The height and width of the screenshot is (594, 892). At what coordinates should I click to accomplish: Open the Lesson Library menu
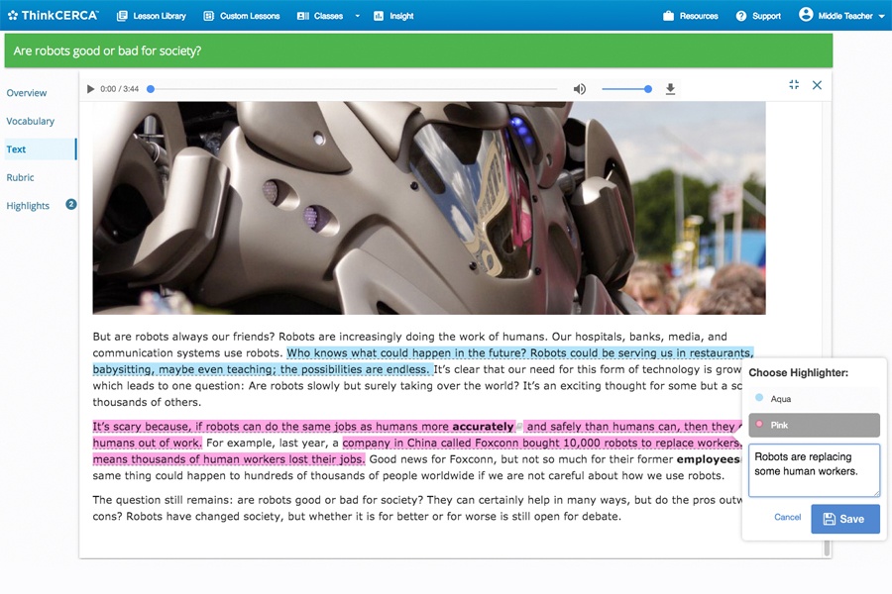click(151, 16)
